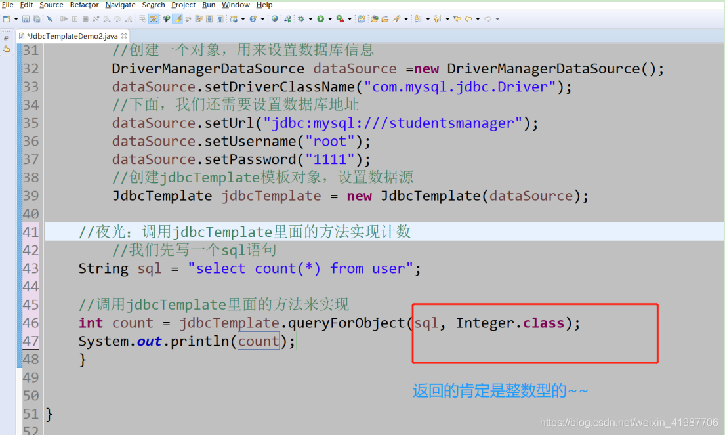
Task: Click the web browser globe icon
Action: [x=275, y=19]
